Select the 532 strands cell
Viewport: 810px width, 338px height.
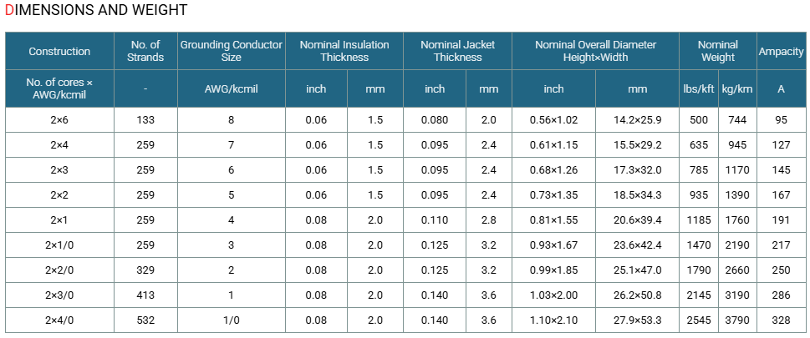point(145,320)
